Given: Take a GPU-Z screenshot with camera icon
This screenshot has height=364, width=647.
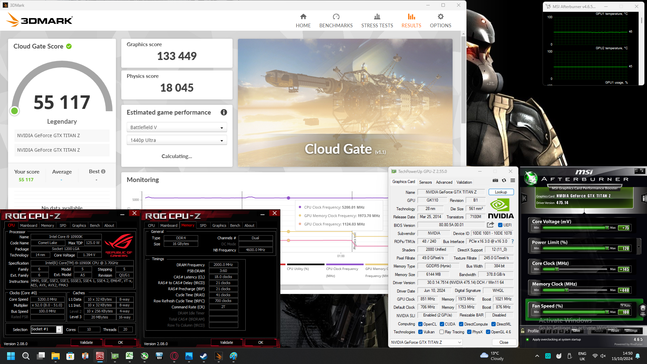Looking at the screenshot, I should coord(495,181).
